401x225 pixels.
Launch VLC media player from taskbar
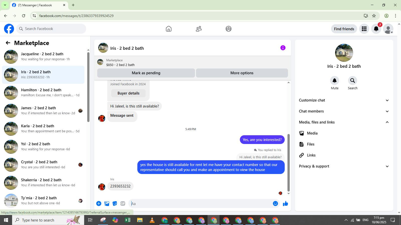pos(152,220)
